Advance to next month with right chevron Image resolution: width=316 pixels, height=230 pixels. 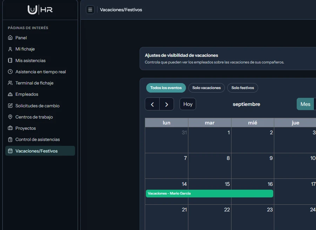pyautogui.click(x=167, y=104)
